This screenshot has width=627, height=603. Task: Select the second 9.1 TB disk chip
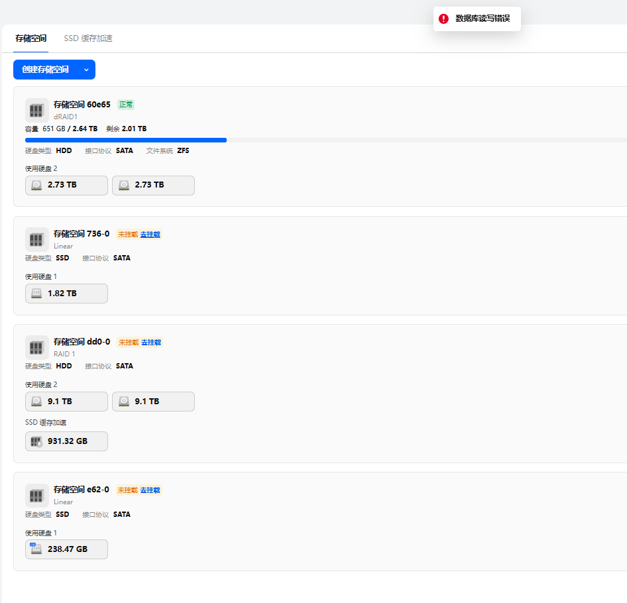153,402
